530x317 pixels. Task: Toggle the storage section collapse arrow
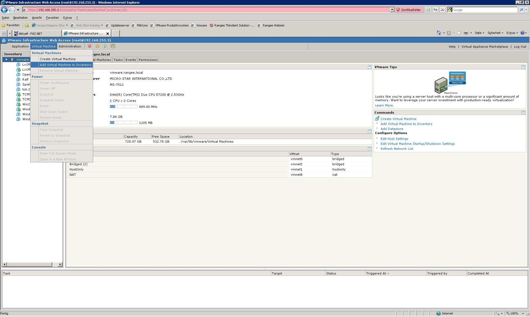click(x=370, y=131)
